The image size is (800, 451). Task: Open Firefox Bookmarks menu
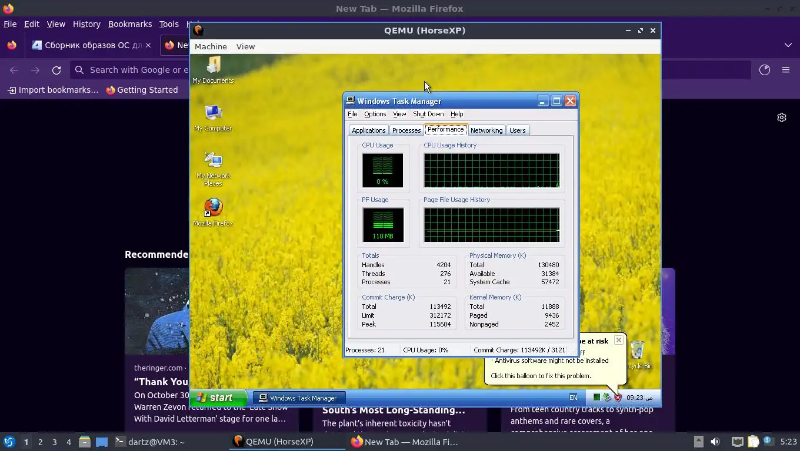pos(130,24)
